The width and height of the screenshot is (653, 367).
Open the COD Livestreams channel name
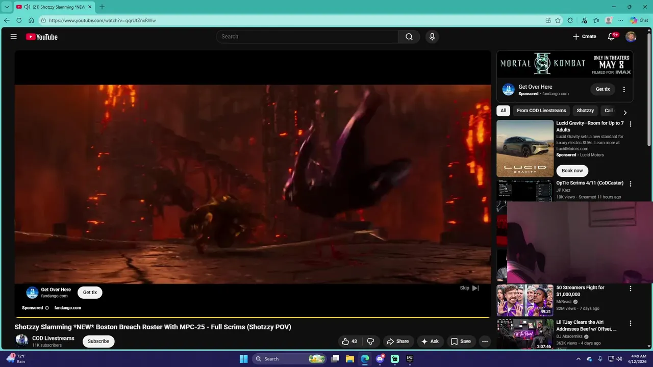point(53,338)
